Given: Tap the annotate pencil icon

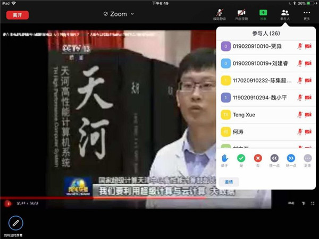Looking at the screenshot, I should click(x=16, y=223).
